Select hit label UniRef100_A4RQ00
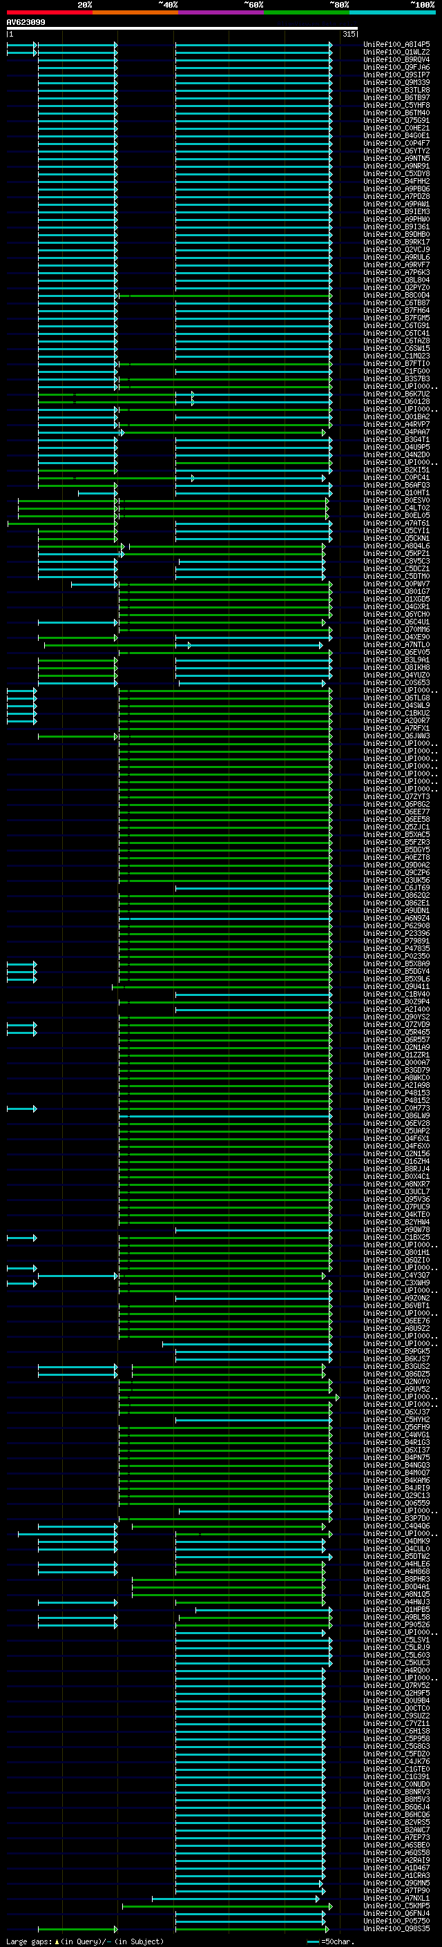The width and height of the screenshot is (442, 1947). (396, 1670)
